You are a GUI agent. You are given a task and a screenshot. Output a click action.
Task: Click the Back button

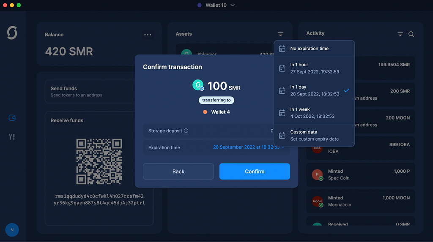pos(178,171)
